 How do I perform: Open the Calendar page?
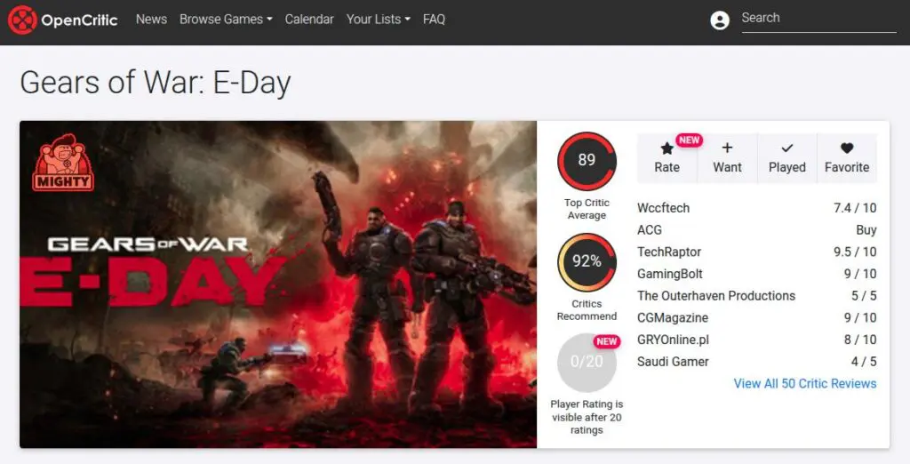[309, 20]
